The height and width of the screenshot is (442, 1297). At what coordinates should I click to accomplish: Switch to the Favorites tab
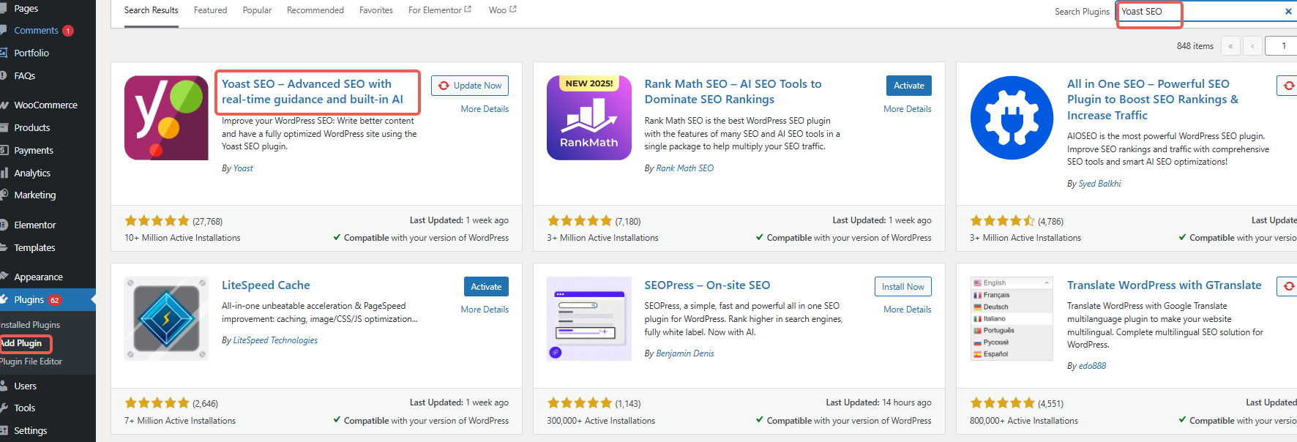pyautogui.click(x=376, y=10)
